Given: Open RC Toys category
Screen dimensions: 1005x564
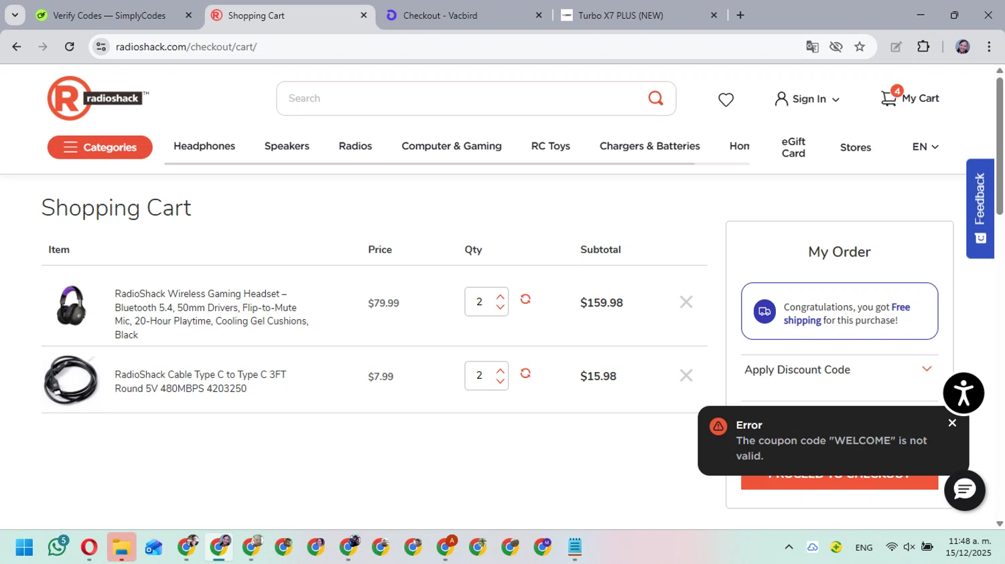Looking at the screenshot, I should point(551,146).
